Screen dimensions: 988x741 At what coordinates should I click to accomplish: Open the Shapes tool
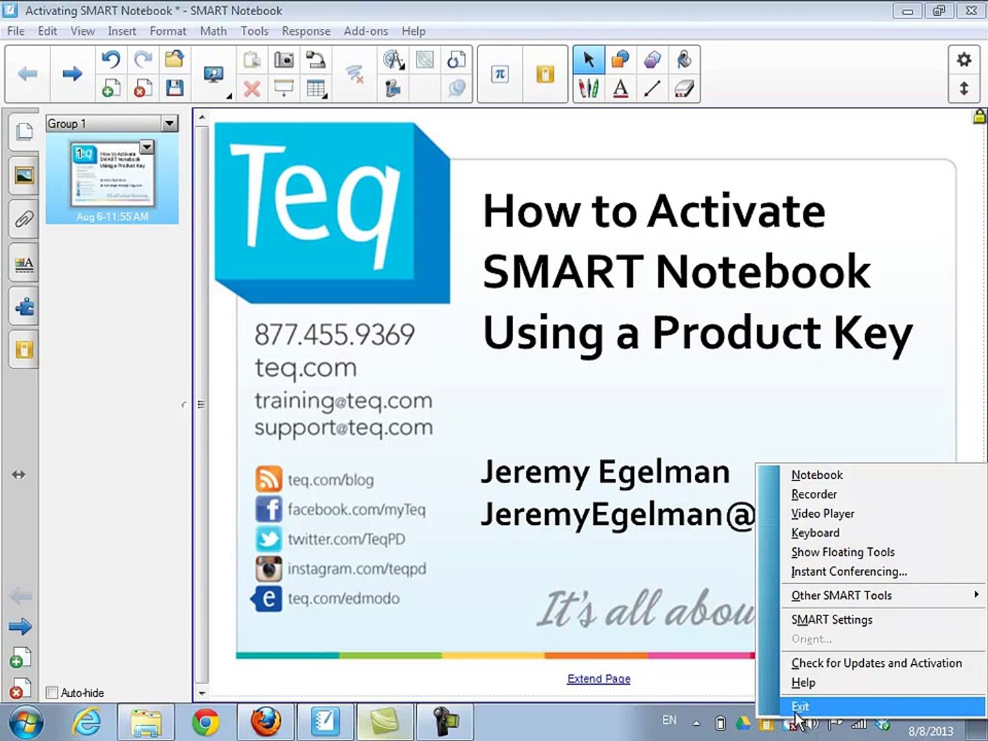point(620,60)
